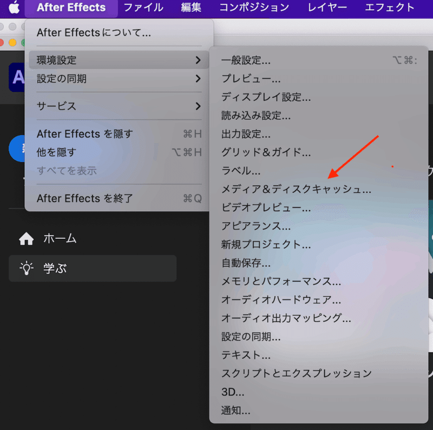The width and height of the screenshot is (433, 430).
Task: Click the blue A project avatar icon
Action: [16, 78]
